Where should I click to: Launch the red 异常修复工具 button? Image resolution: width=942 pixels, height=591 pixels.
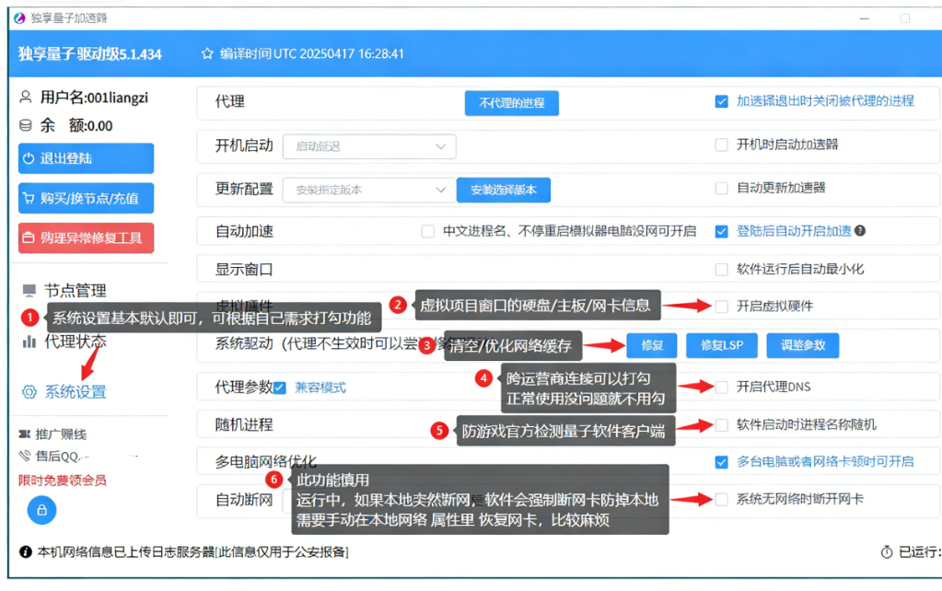pos(86,238)
